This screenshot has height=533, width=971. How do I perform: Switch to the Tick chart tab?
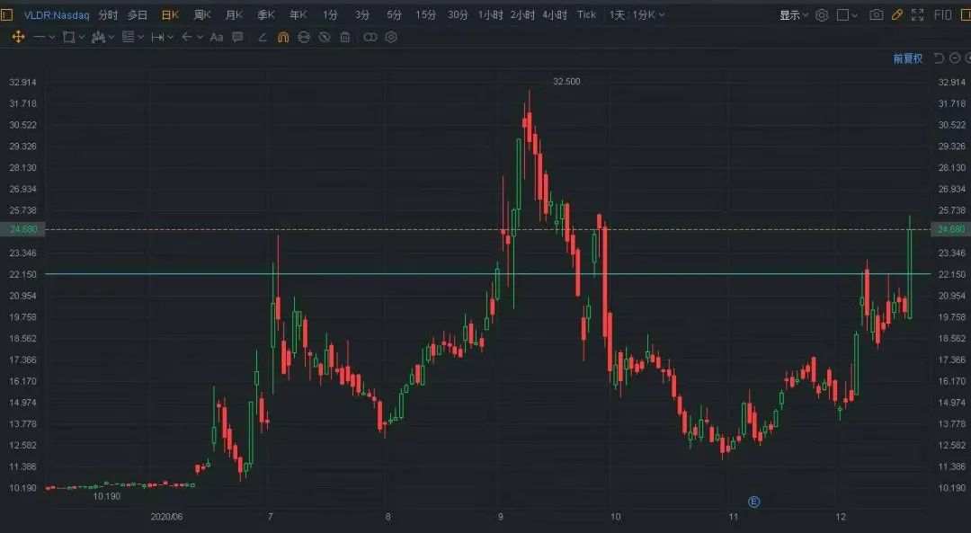click(x=586, y=15)
